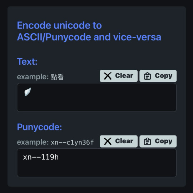This screenshot has width=193, height=193.
Task: Click the xn--c1yn36f example code
Action: (72, 142)
